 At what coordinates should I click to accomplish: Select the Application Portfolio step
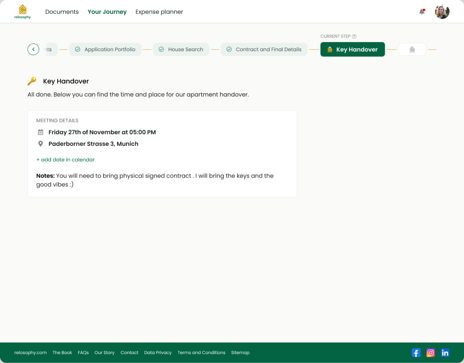click(x=105, y=50)
